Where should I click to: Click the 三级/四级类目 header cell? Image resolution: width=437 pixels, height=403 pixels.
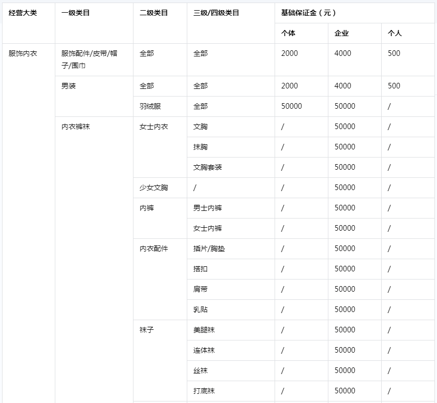(216, 13)
